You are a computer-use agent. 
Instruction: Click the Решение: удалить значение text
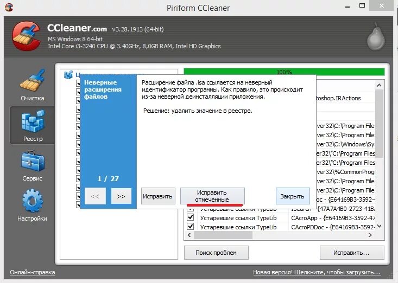pyautogui.click(x=198, y=111)
